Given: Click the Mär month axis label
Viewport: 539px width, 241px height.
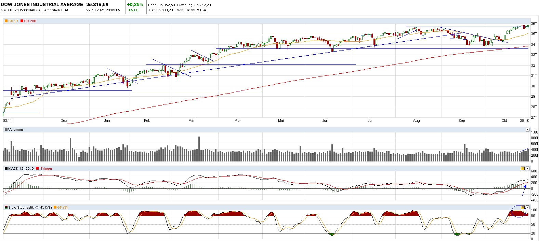Looking at the screenshot, I should tap(192, 121).
